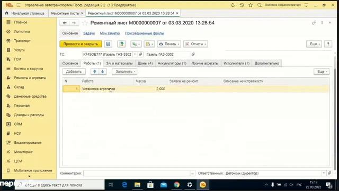Screen dimensions: 339x191
Task: Move row up arrow button
Action: pyautogui.click(x=95, y=72)
